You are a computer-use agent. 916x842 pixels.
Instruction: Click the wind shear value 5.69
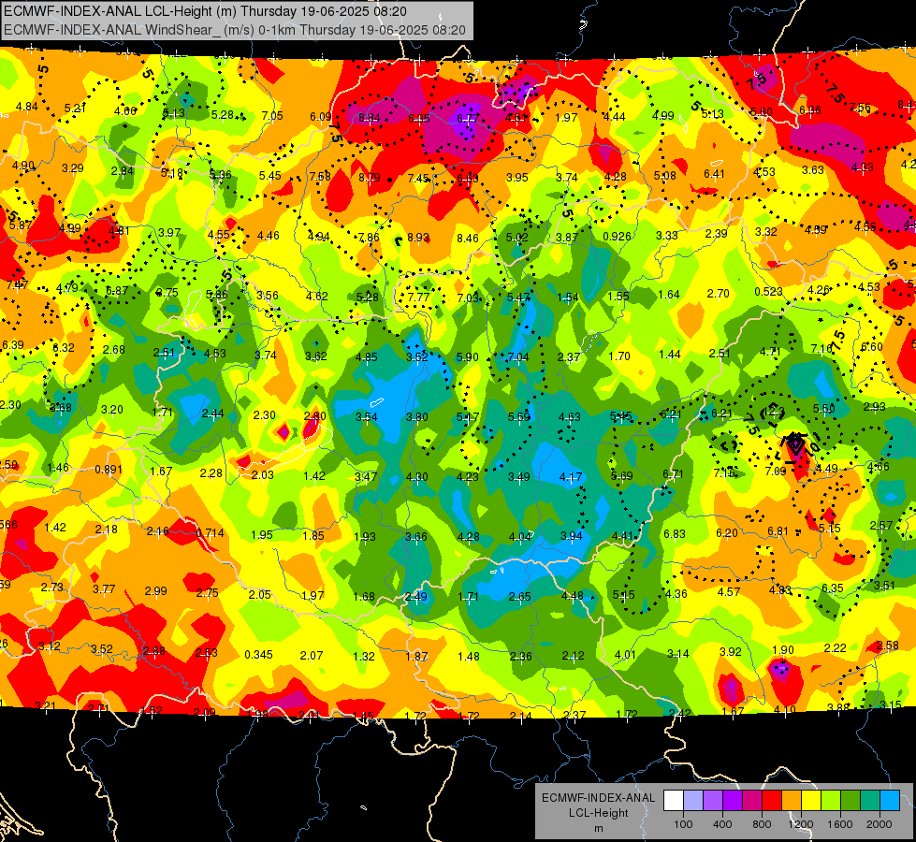621,476
